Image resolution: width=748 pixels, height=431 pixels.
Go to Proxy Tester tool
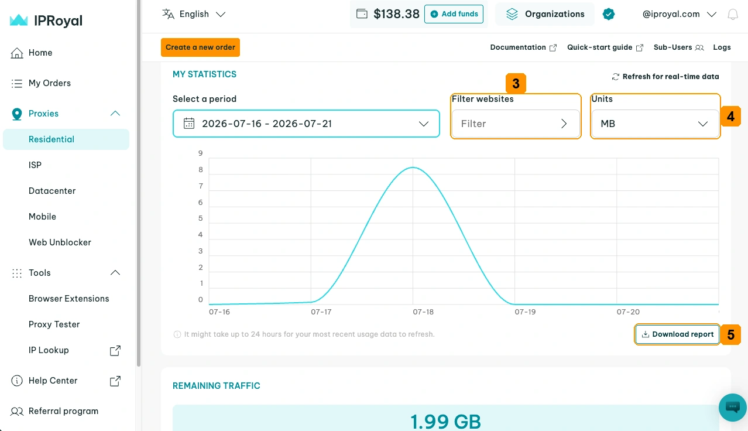[54, 324]
